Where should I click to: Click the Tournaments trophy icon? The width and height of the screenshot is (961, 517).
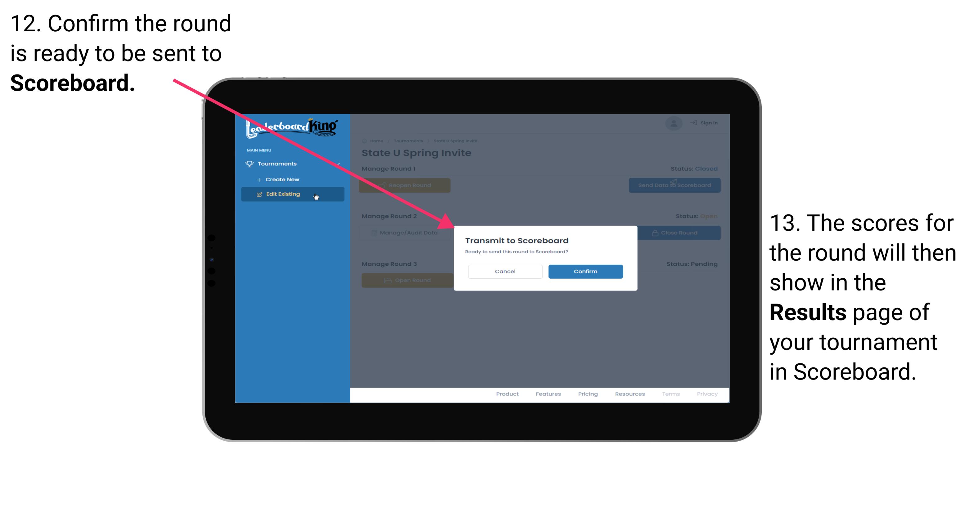point(250,164)
